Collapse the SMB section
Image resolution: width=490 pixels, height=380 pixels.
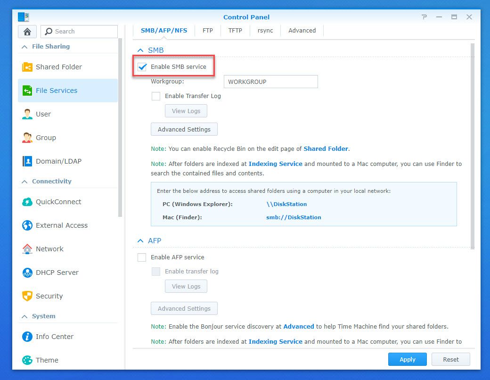(140, 50)
